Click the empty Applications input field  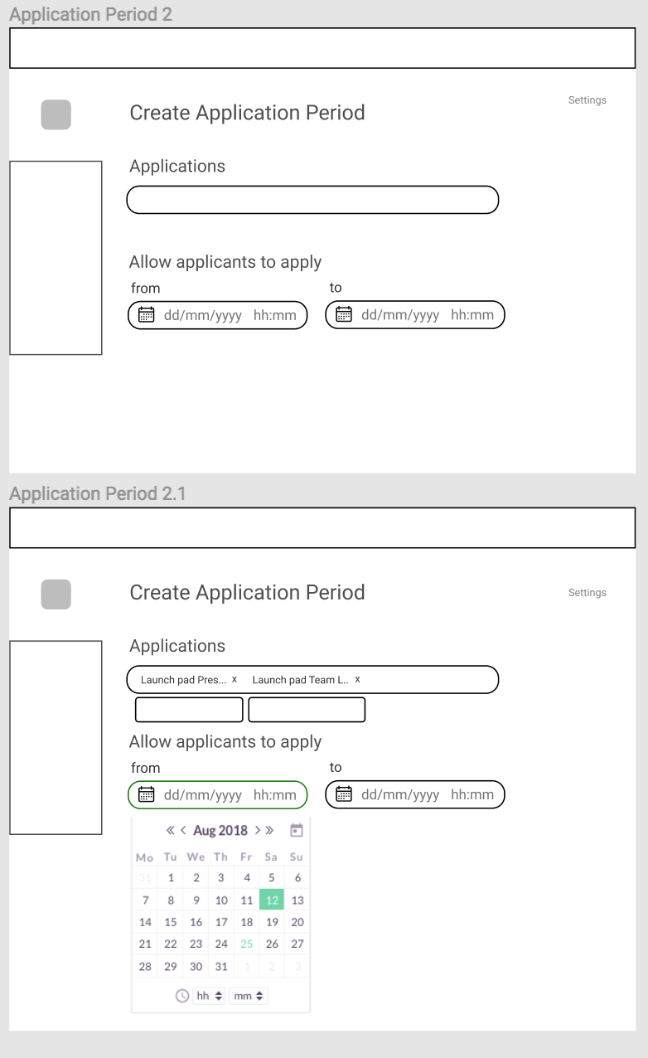tap(312, 200)
